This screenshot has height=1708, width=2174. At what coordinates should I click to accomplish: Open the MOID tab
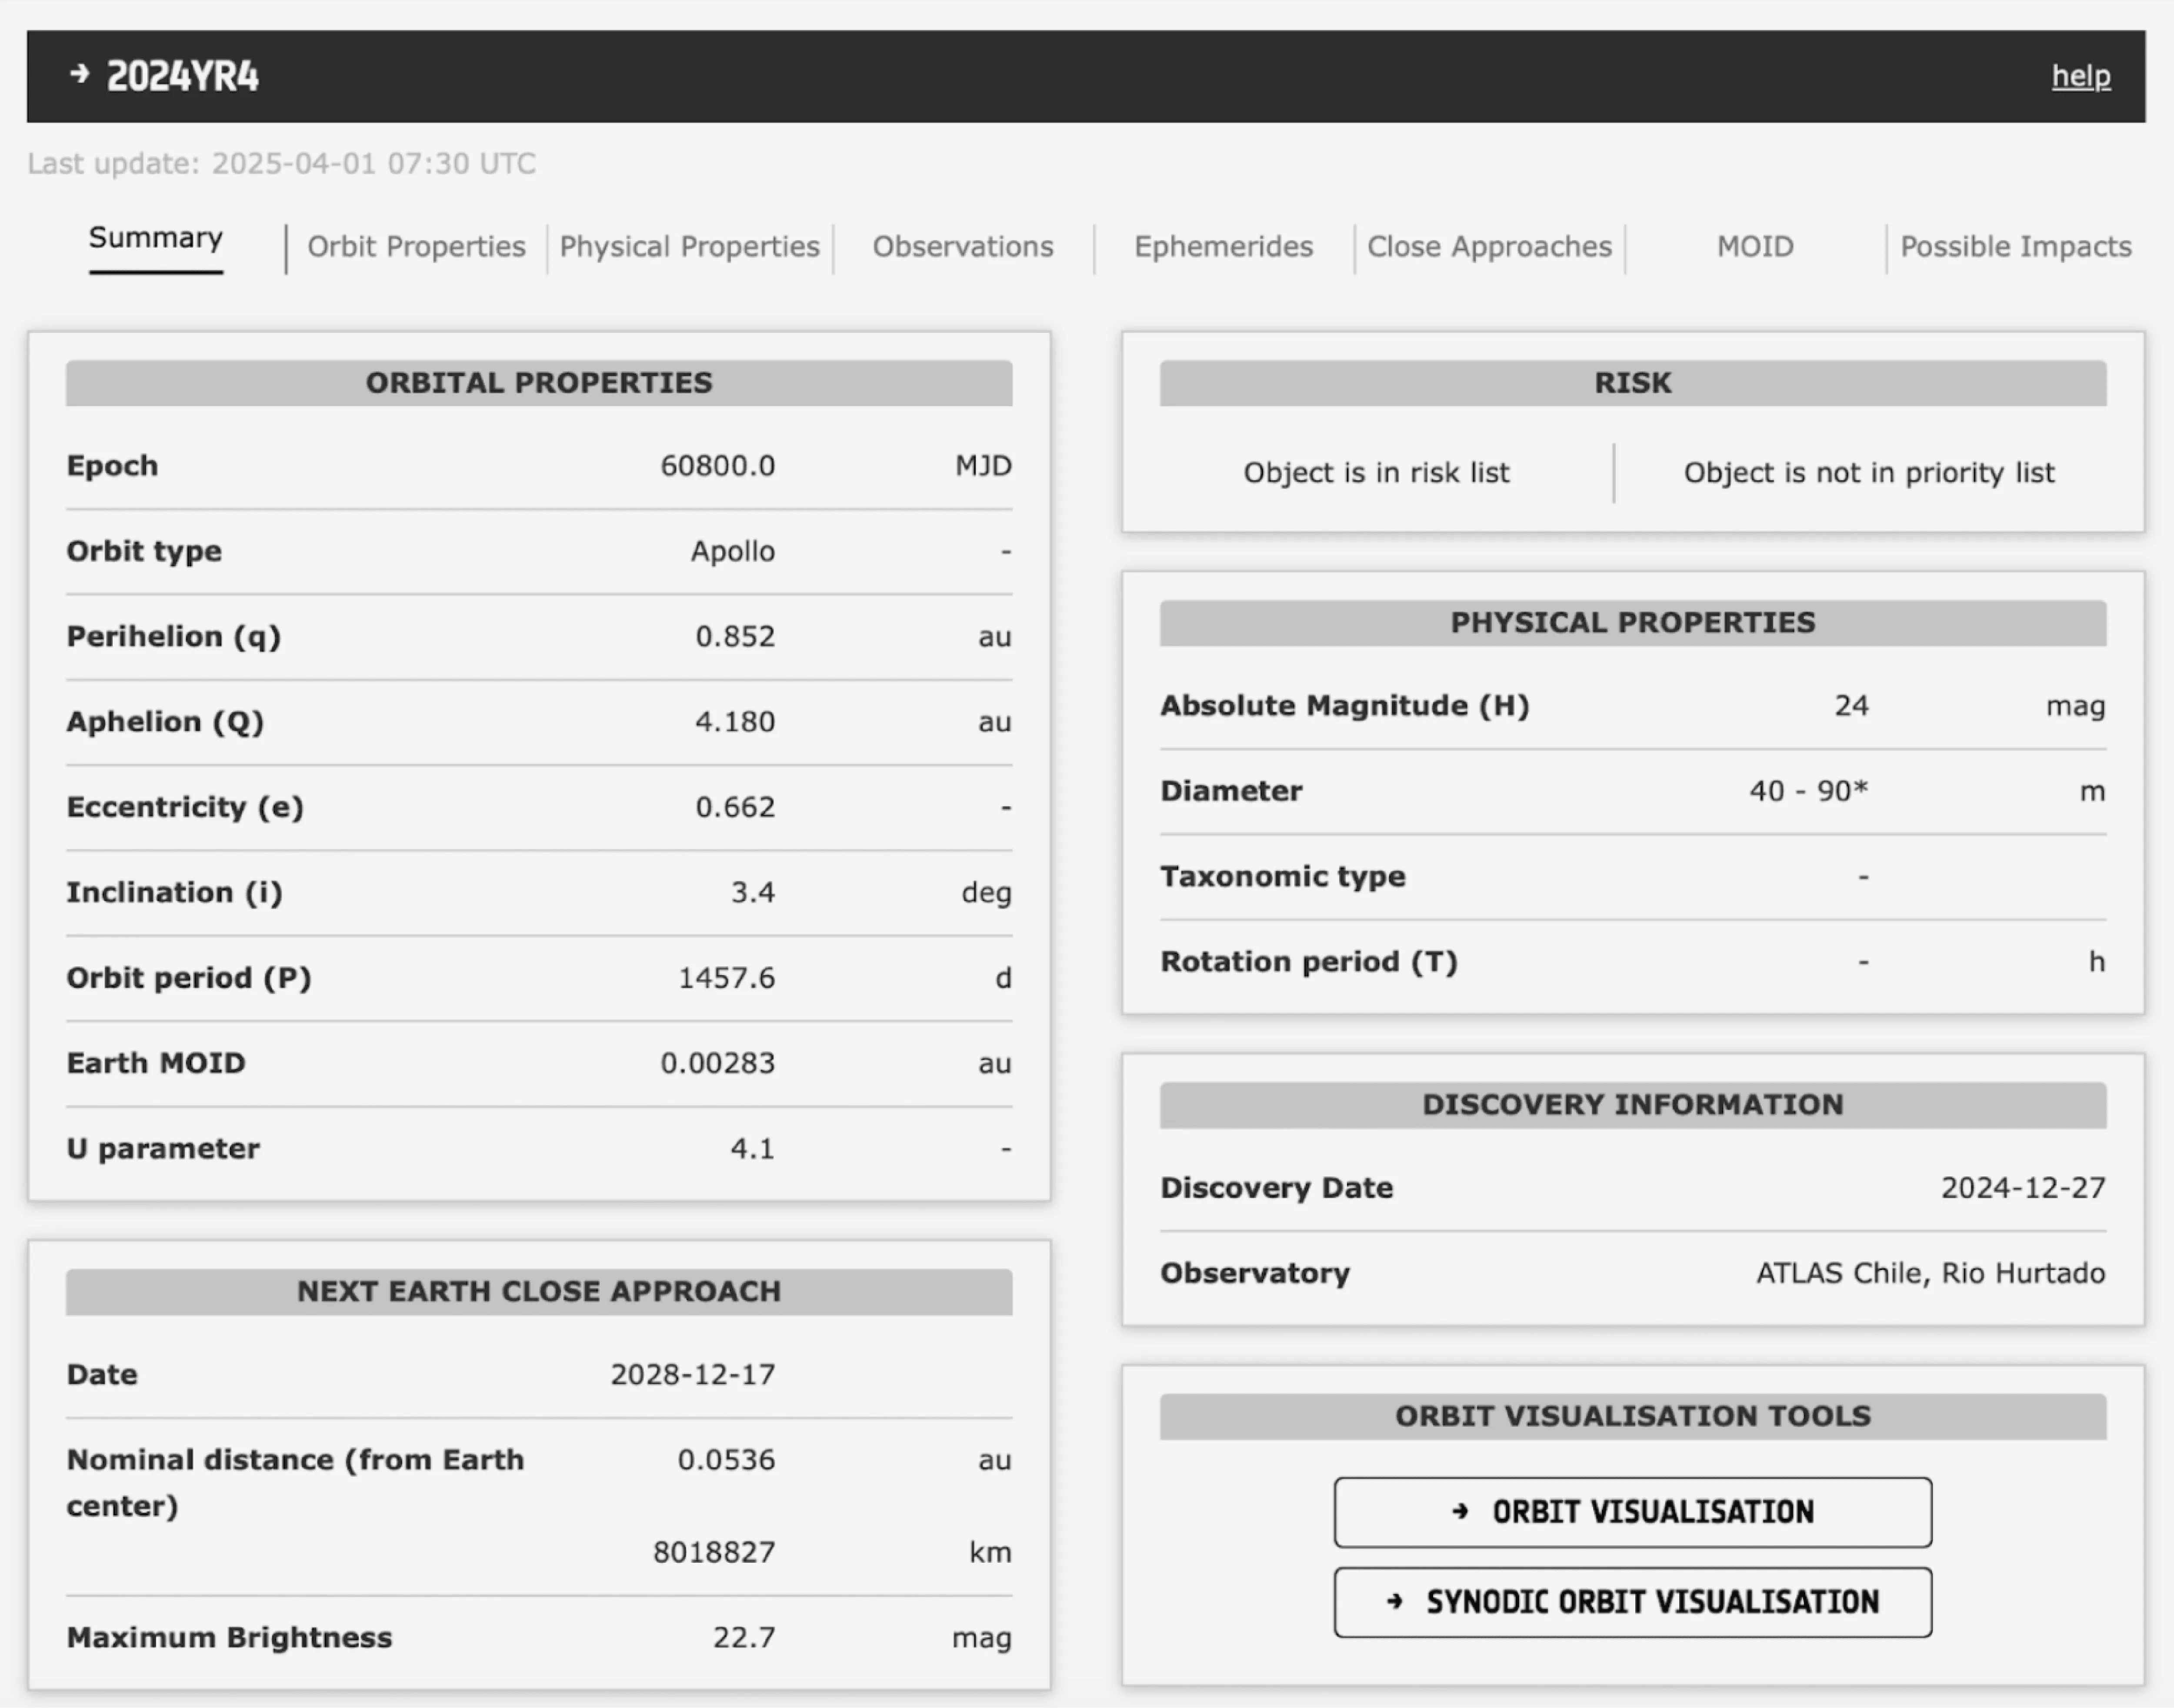(1755, 247)
